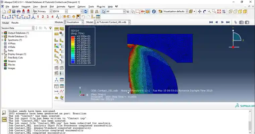Select the Box zoom tool
The height and width of the screenshot is (134, 255).
click(x=214, y=11)
